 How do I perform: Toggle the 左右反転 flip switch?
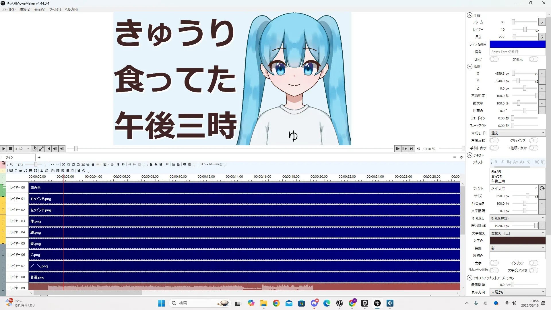(494, 140)
